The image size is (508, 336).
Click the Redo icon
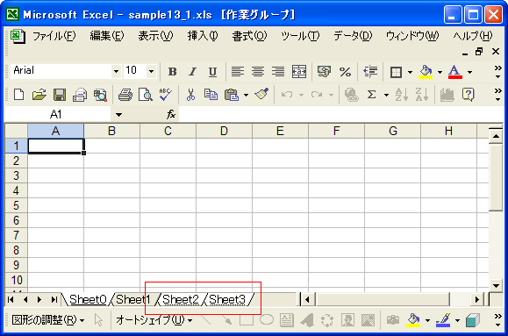[x=317, y=95]
